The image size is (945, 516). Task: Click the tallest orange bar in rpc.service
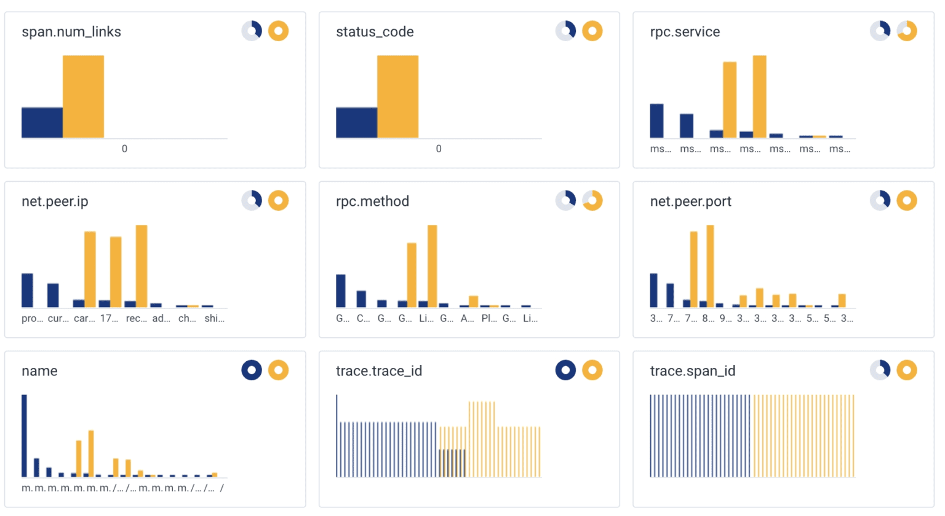point(760,96)
